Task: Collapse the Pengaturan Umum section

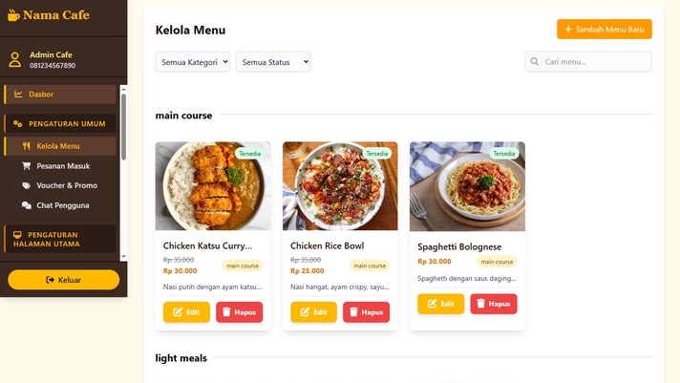Action: (61, 123)
